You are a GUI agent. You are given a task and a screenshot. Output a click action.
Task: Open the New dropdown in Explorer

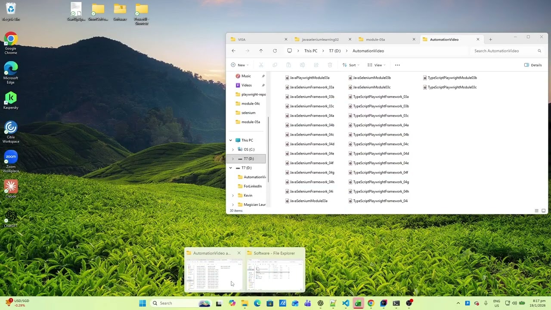click(x=240, y=65)
